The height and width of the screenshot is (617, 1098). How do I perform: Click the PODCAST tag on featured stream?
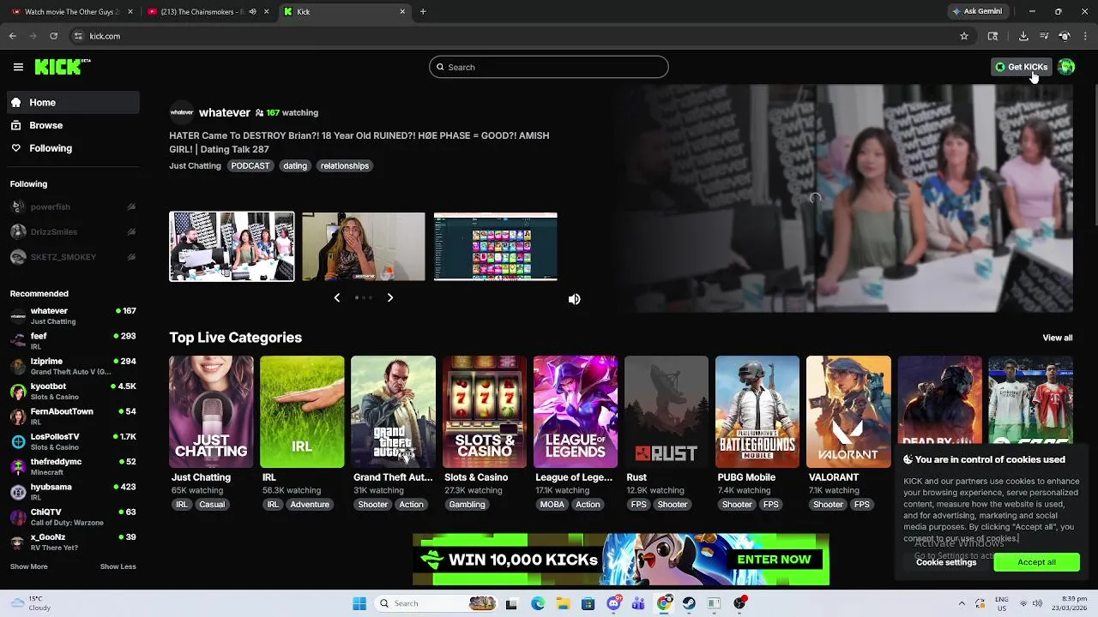coord(250,165)
